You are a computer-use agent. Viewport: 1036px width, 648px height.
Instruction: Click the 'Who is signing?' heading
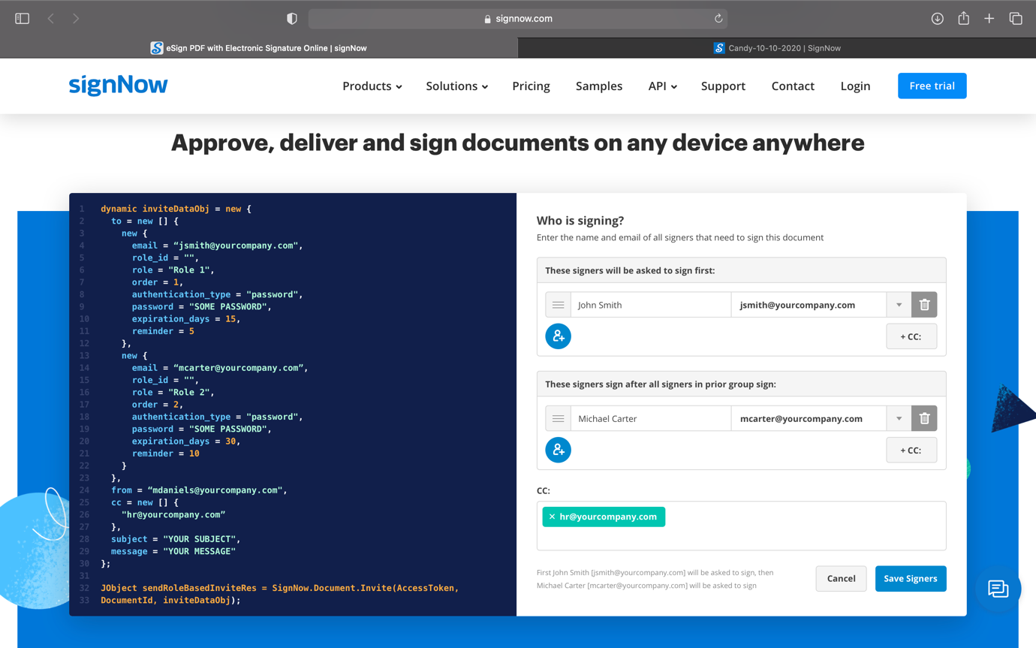(580, 221)
